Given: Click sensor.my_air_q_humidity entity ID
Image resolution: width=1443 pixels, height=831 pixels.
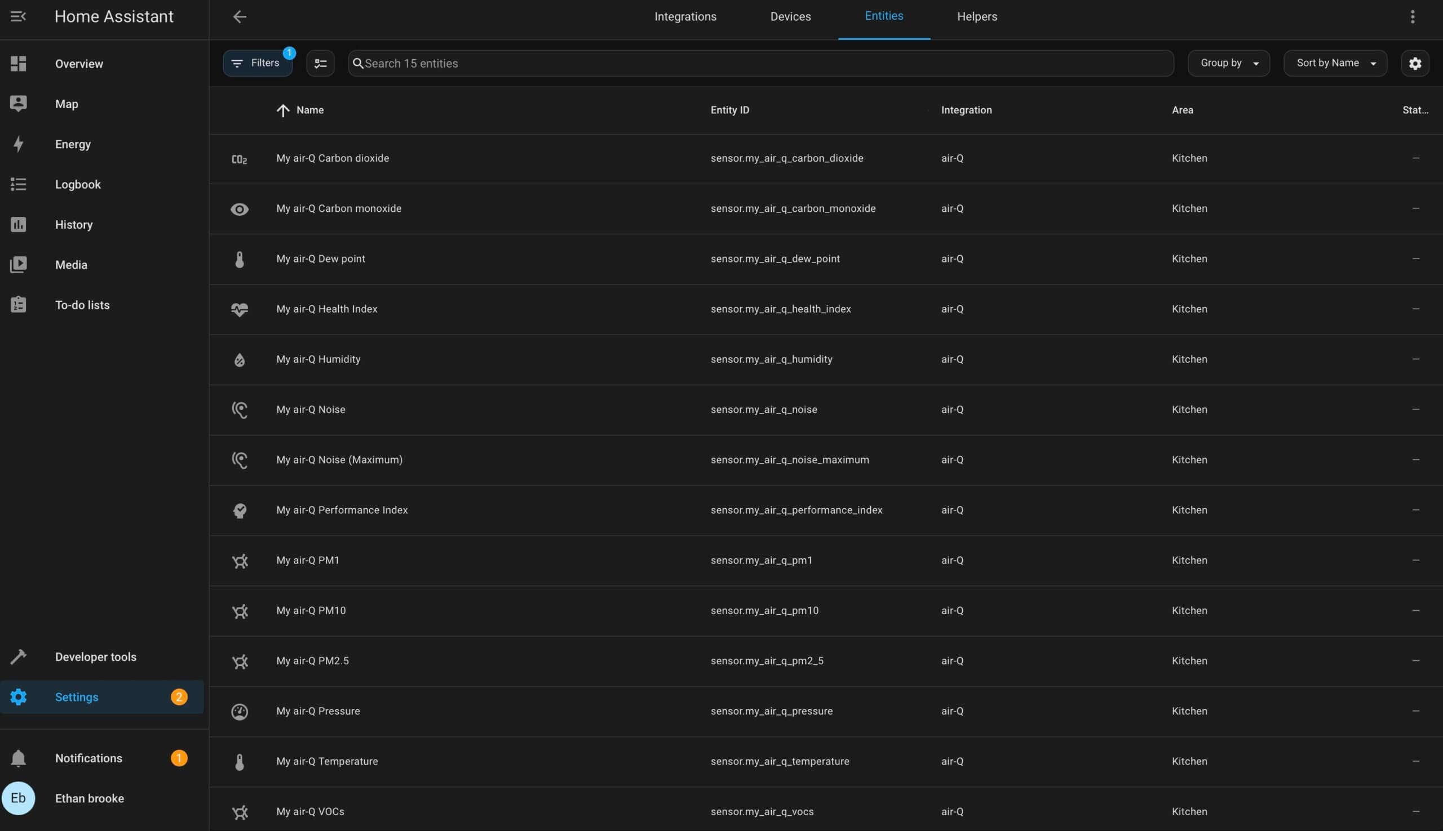Looking at the screenshot, I should pyautogui.click(x=772, y=359).
